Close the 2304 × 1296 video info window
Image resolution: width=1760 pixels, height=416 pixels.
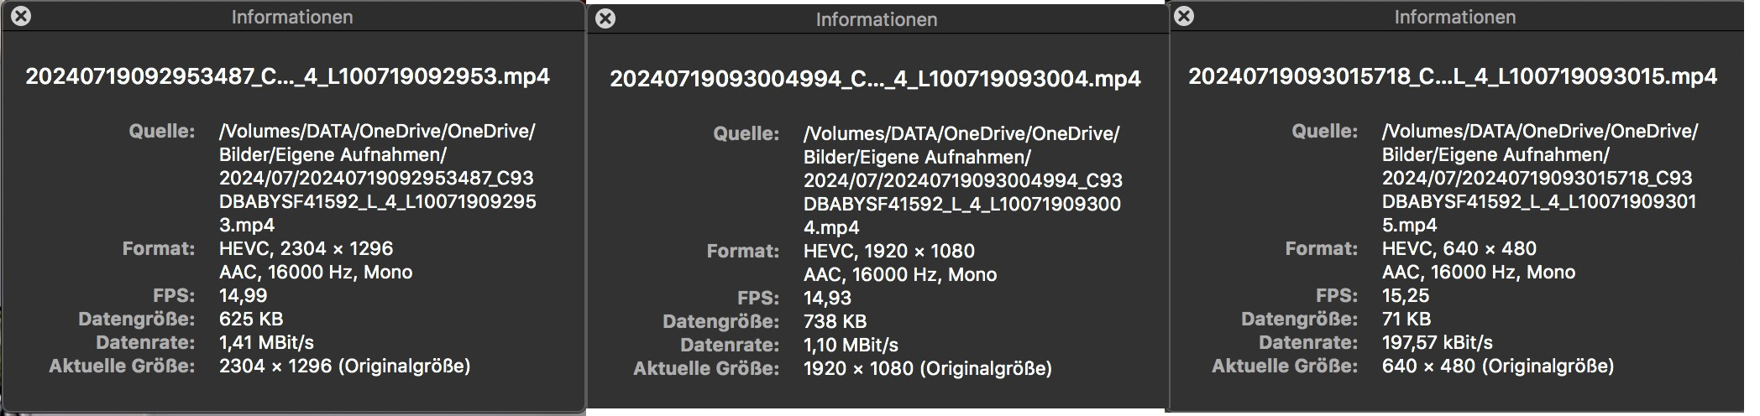click(21, 16)
